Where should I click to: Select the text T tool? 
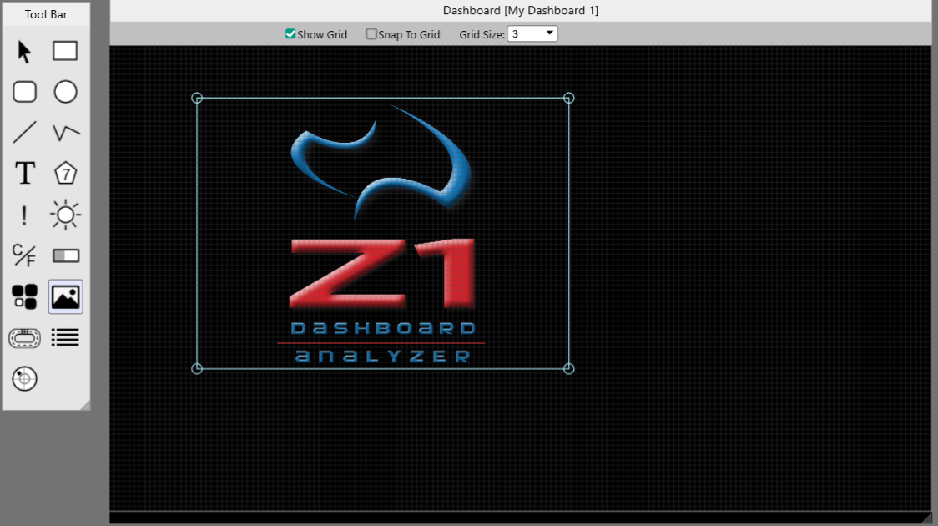coord(24,174)
